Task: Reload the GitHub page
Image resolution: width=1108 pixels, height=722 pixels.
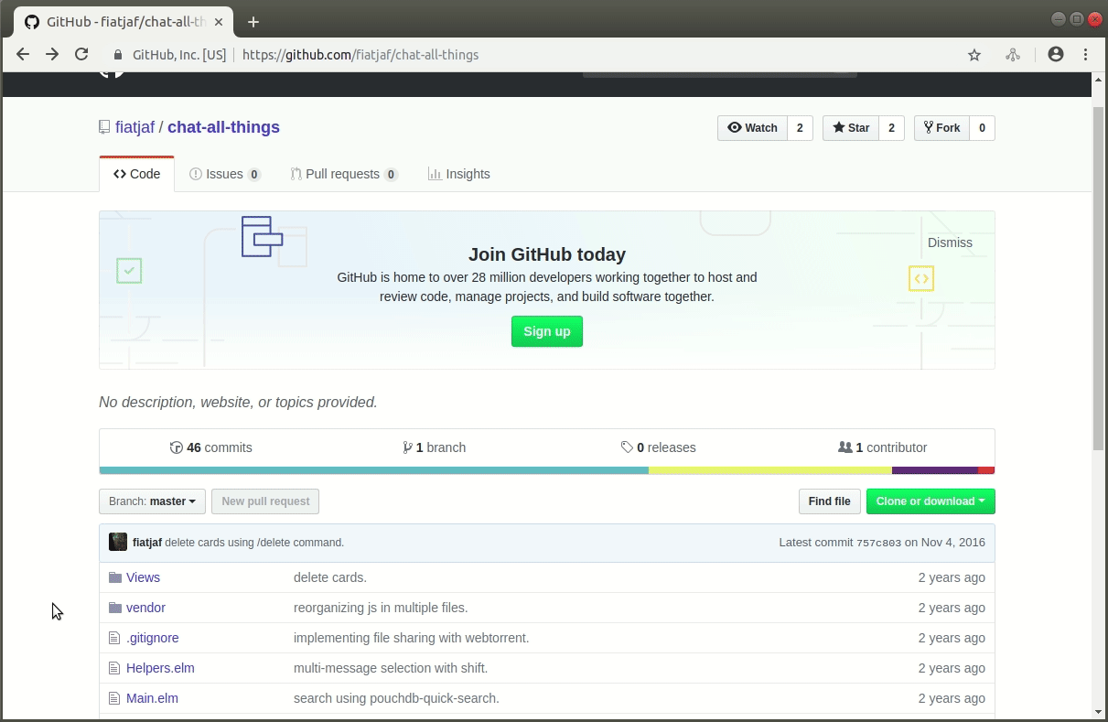Action: click(81, 55)
